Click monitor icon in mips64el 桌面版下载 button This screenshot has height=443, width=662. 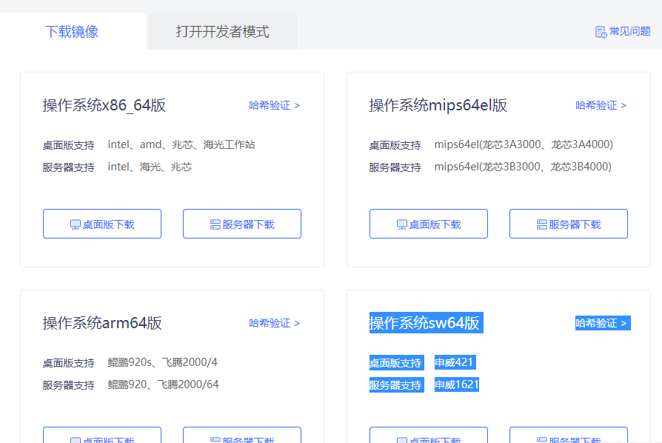(x=402, y=224)
